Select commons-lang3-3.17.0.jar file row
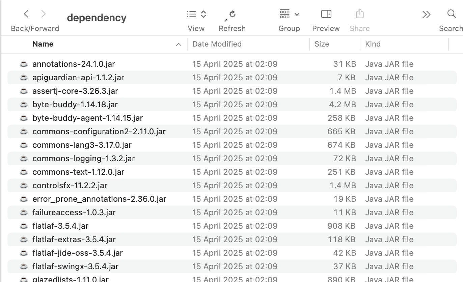 tap(82, 145)
